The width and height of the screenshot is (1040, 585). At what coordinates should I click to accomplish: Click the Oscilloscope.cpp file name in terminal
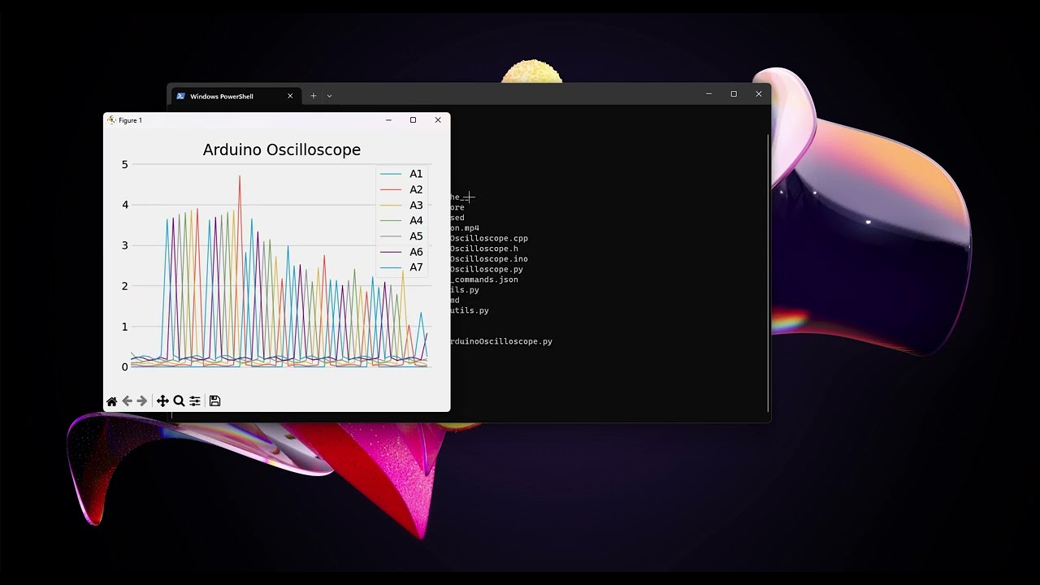pyautogui.click(x=489, y=239)
